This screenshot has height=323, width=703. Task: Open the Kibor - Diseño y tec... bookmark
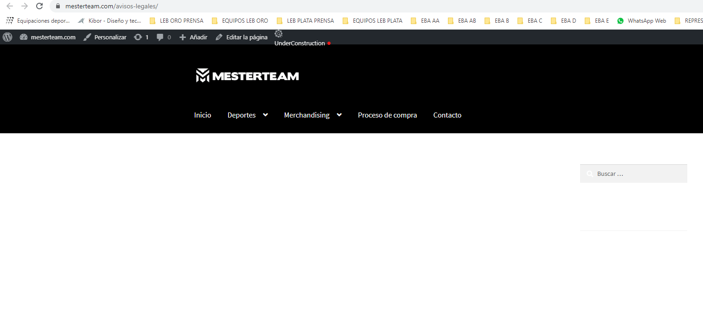(x=110, y=20)
